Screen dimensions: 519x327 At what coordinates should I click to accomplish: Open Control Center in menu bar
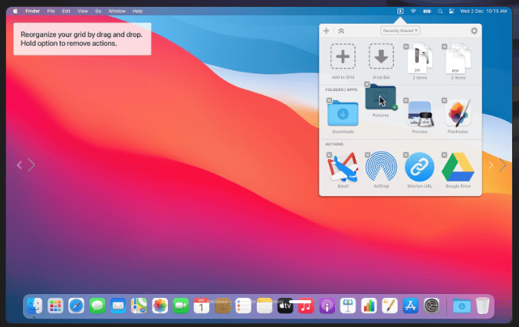[x=452, y=11]
